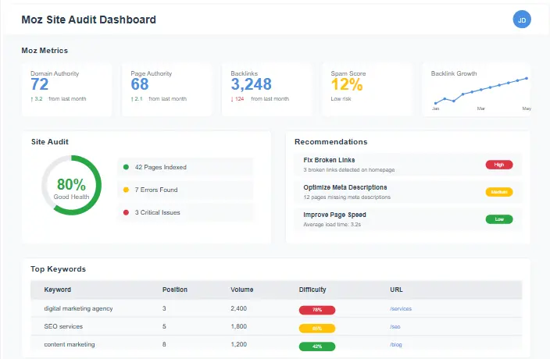Open the /blog keyword URL
The image size is (550, 359).
pyautogui.click(x=395, y=345)
